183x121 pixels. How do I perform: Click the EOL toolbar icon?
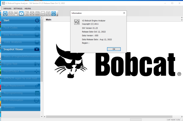[x=38, y=13]
